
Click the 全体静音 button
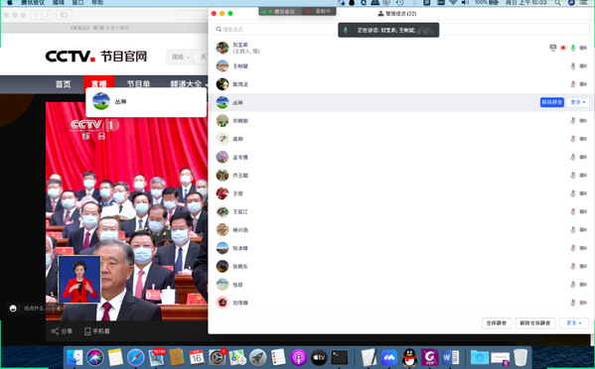point(497,323)
